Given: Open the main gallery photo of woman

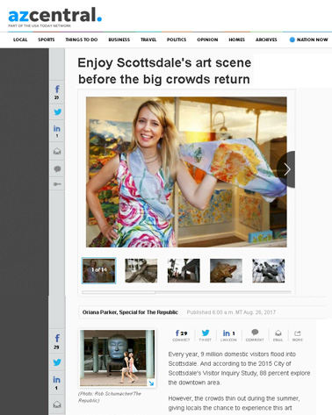Looking at the screenshot, I should coord(186,172).
